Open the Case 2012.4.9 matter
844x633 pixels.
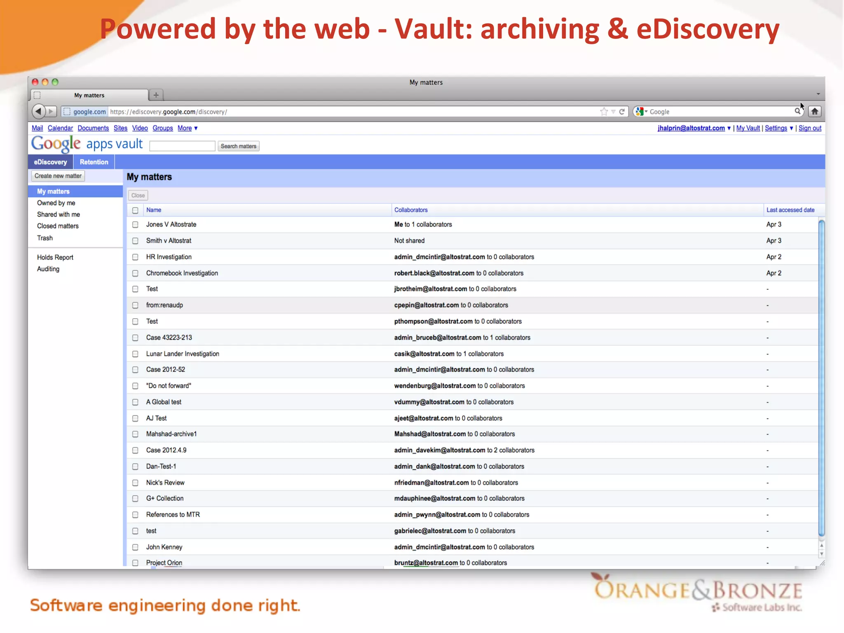[x=166, y=450]
